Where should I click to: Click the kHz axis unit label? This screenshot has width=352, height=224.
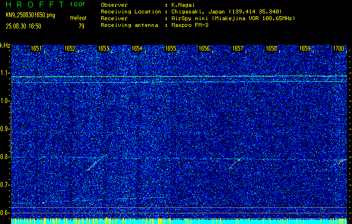tap(5, 45)
